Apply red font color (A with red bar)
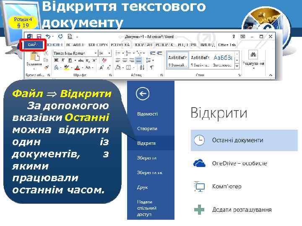This screenshot has width=302, height=226. 78,67
